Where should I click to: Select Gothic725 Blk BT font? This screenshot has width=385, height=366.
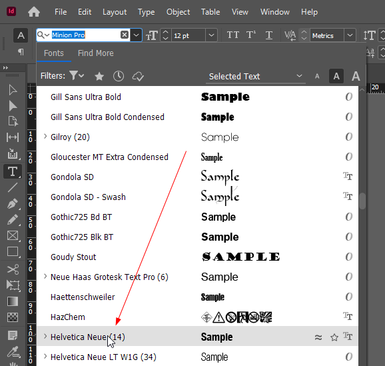(197, 237)
